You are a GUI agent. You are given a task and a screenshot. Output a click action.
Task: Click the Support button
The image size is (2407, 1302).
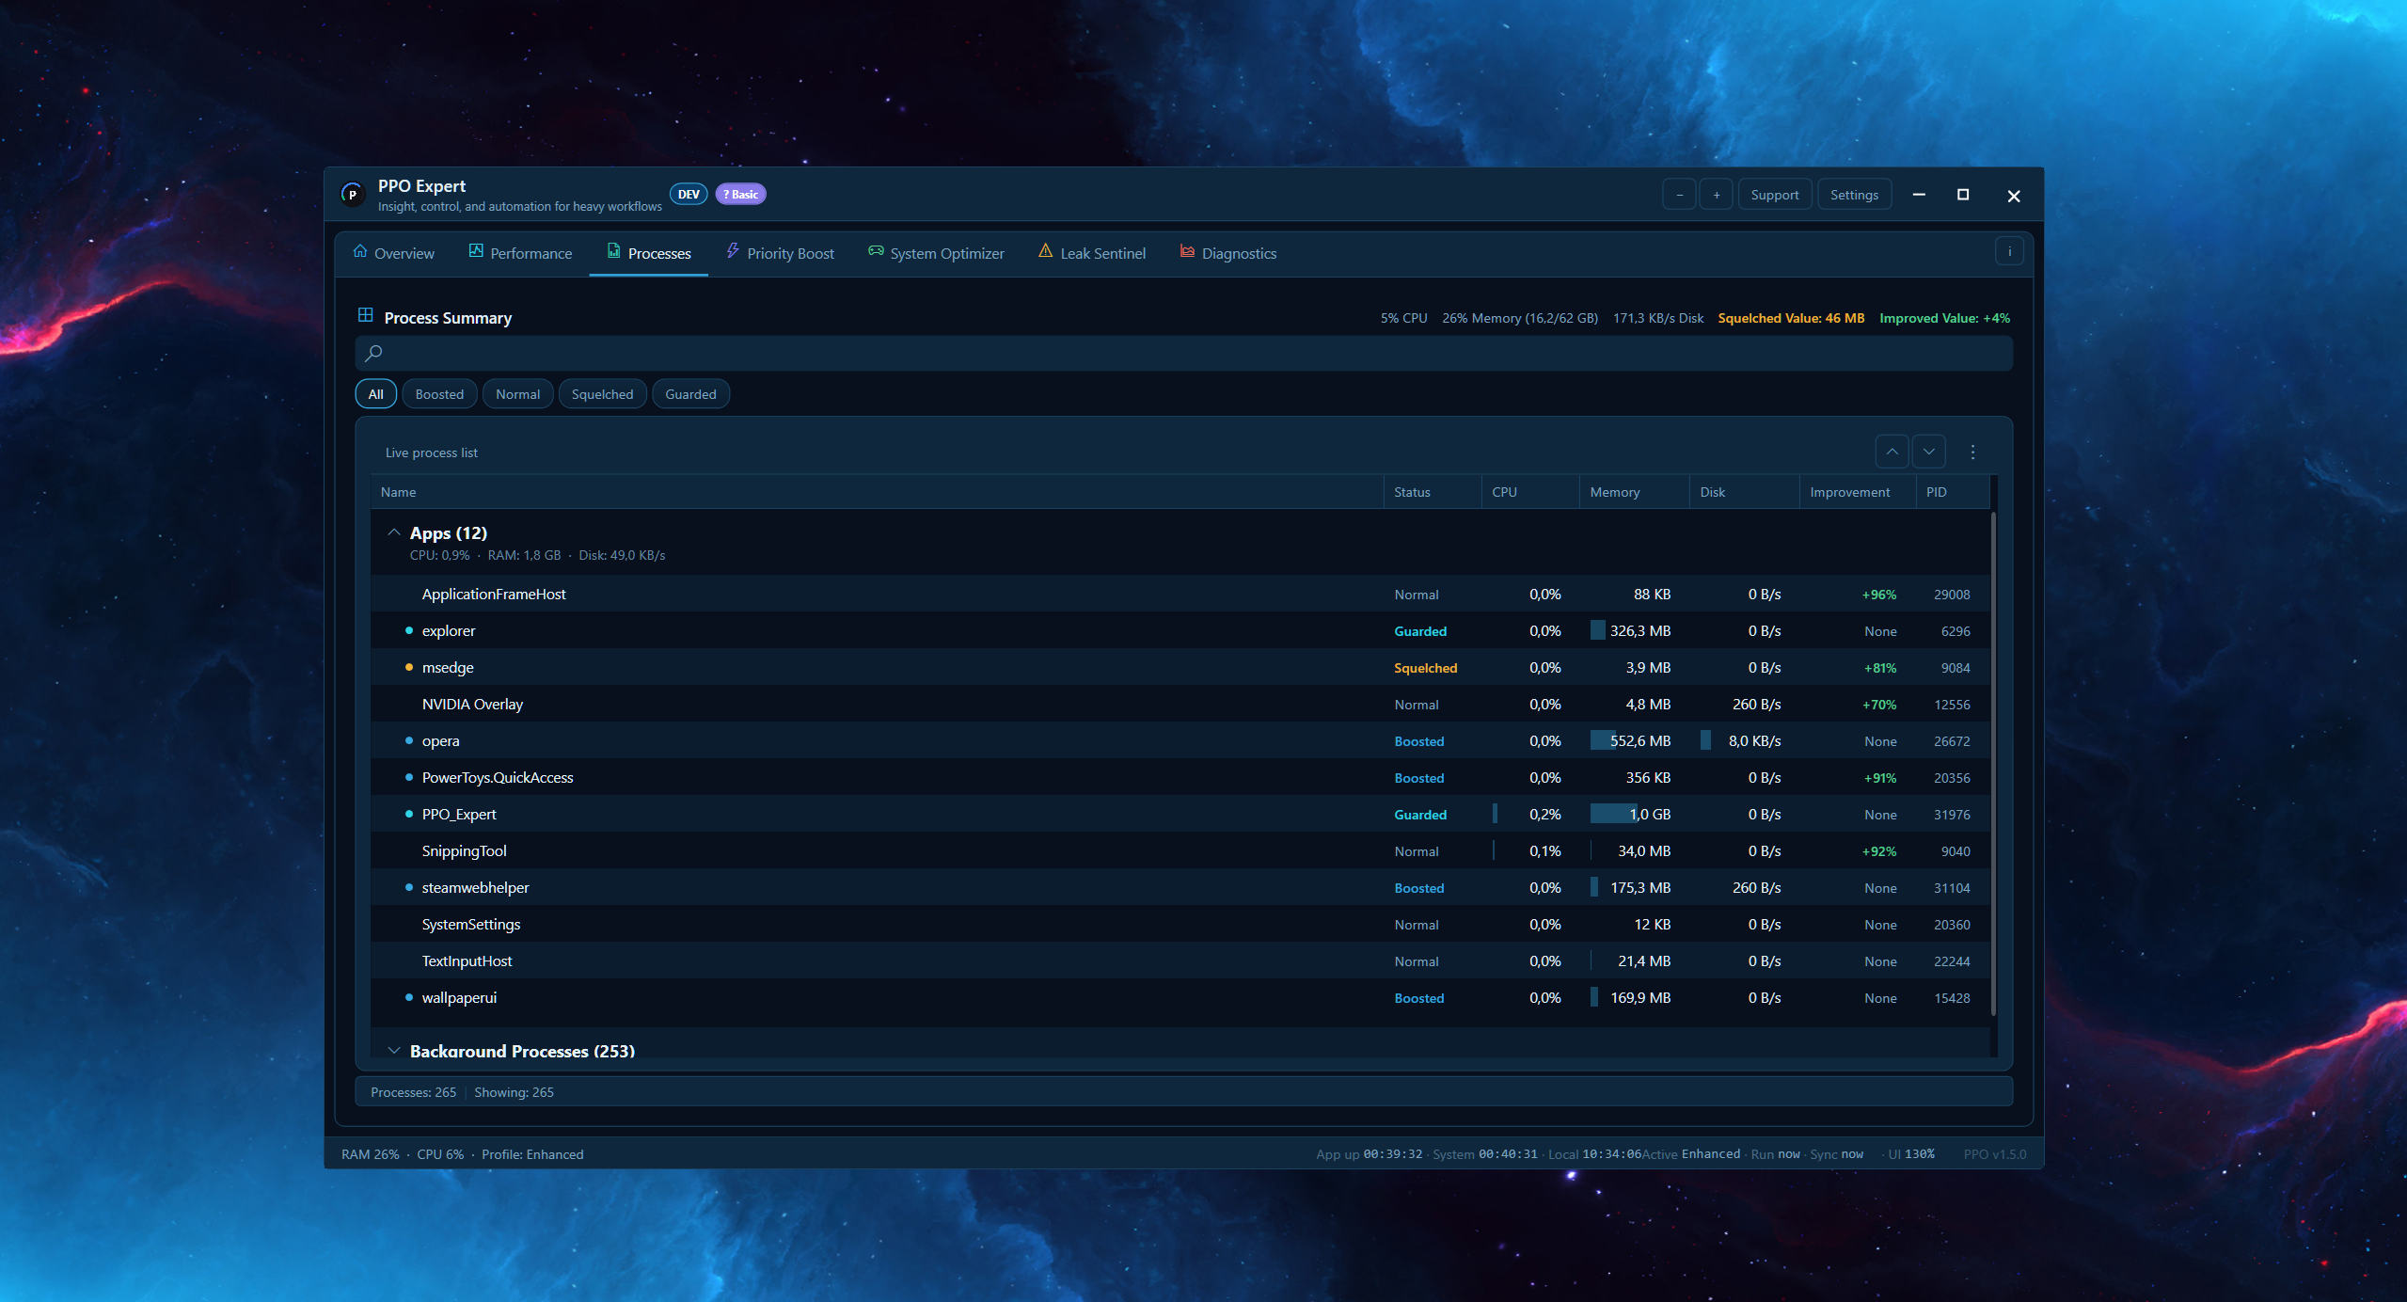coord(1775,195)
